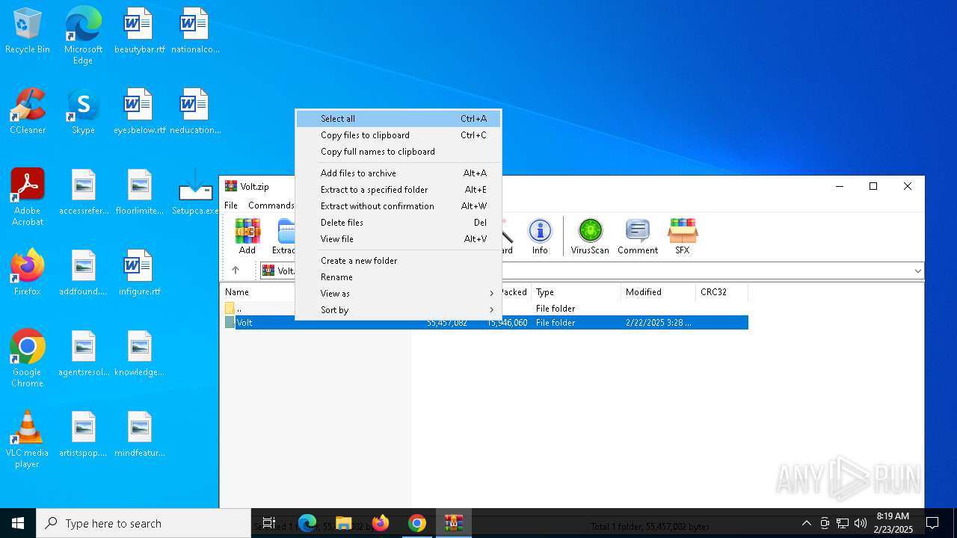Click the taskbar search box
Screen dimensions: 957x538
[x=144, y=523]
